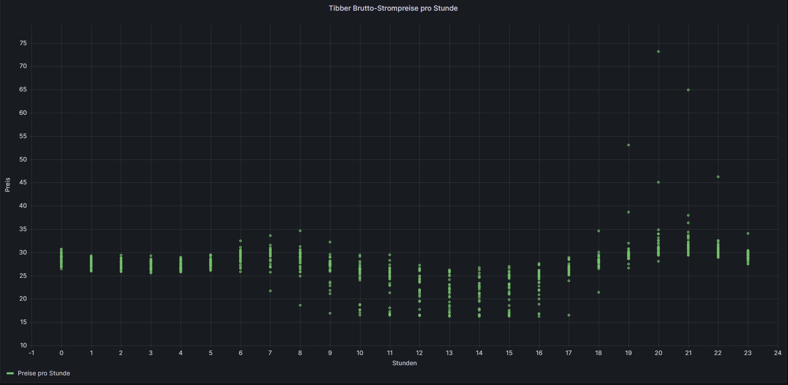
Task: Click the x-axis label Stunden
Action: click(x=405, y=363)
